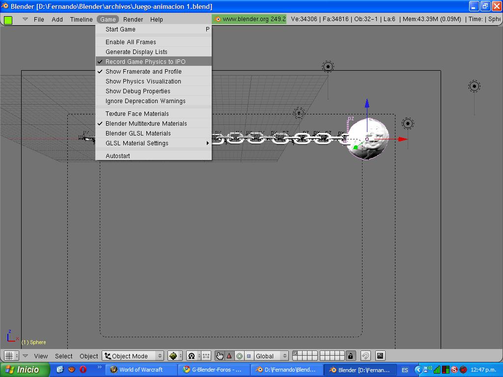
Task: Open the Object Mode dropdown
Action: coord(133,356)
